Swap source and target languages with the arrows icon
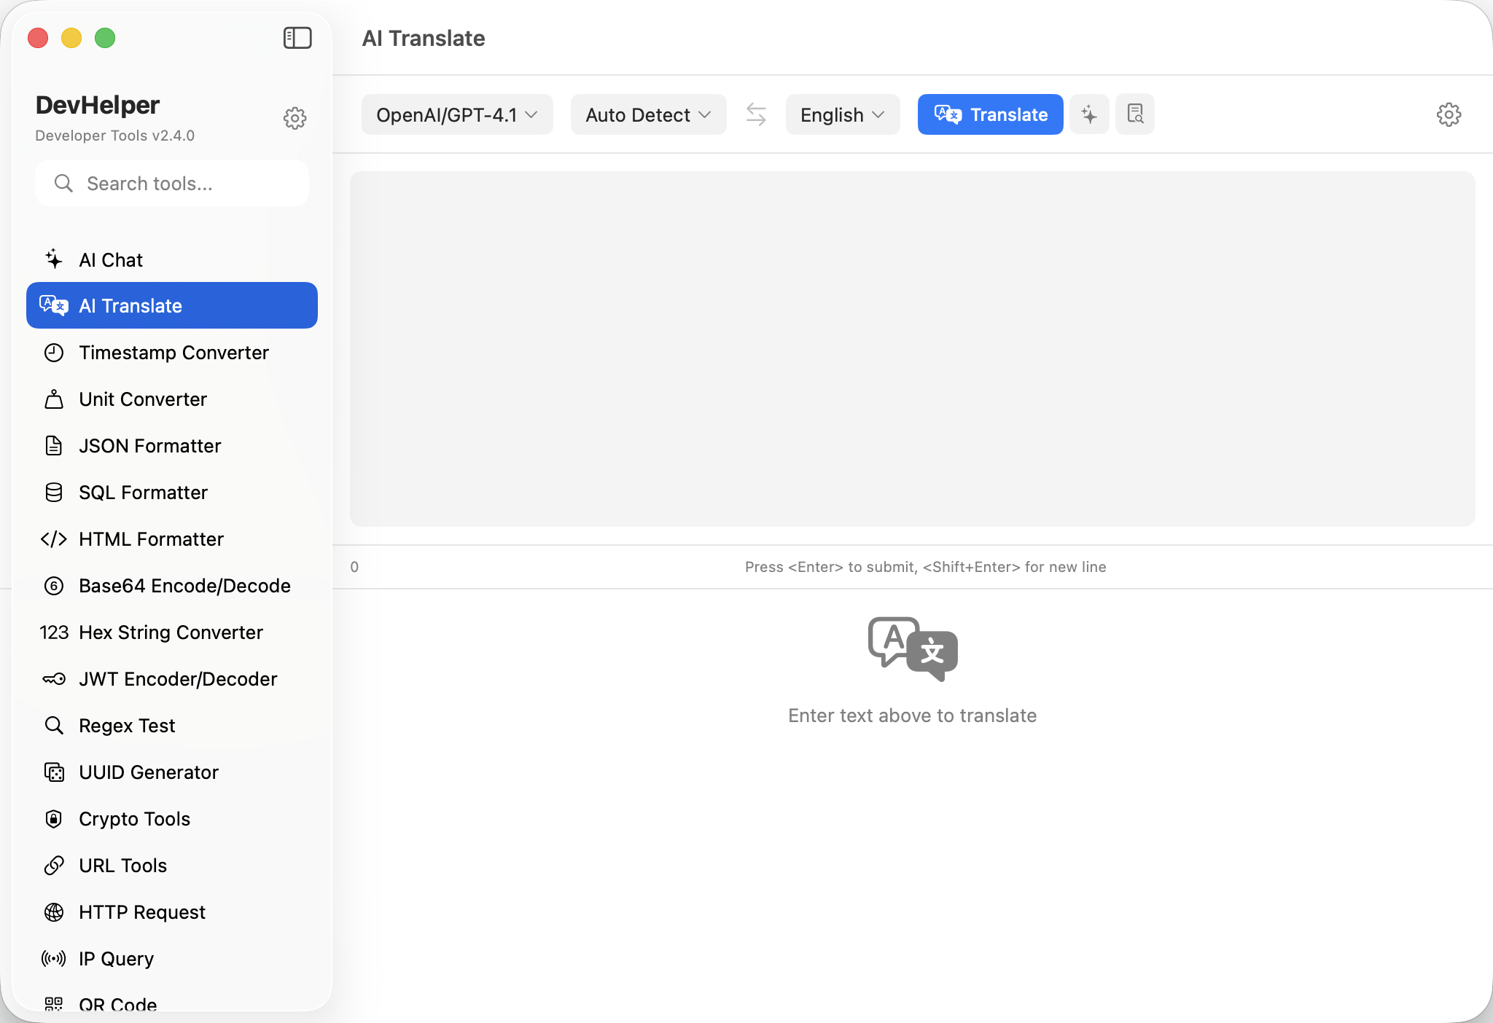 [x=756, y=114]
